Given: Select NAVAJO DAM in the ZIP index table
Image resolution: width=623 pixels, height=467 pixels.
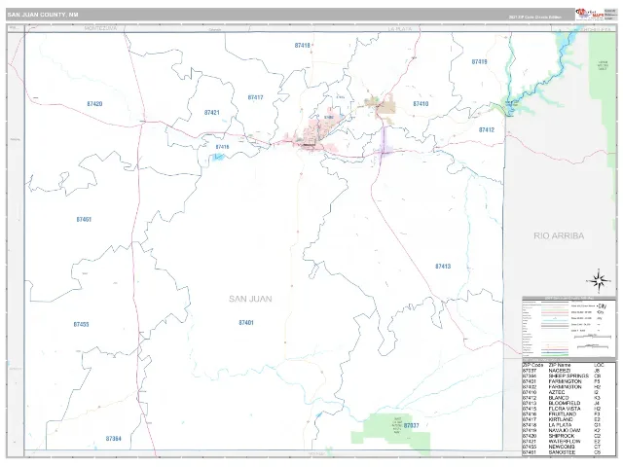Looking at the screenshot, I should [x=565, y=430].
